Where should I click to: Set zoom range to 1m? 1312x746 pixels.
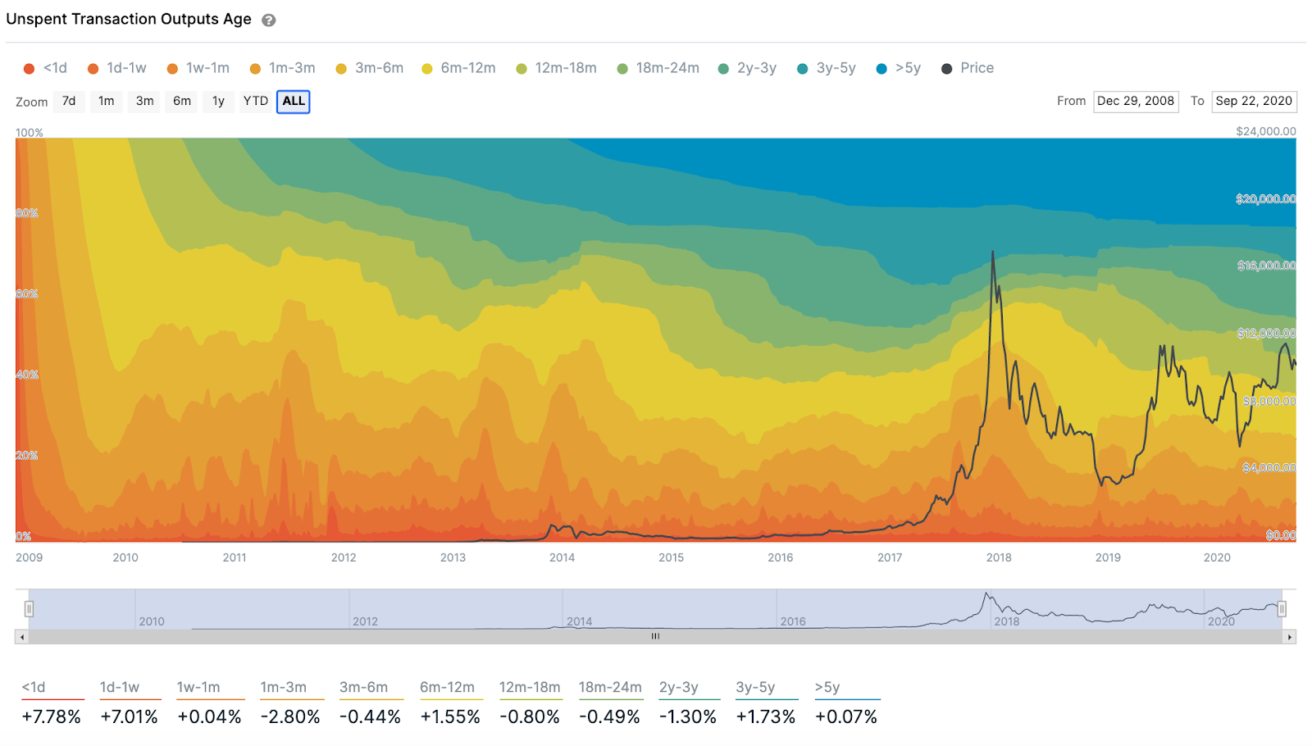(107, 101)
